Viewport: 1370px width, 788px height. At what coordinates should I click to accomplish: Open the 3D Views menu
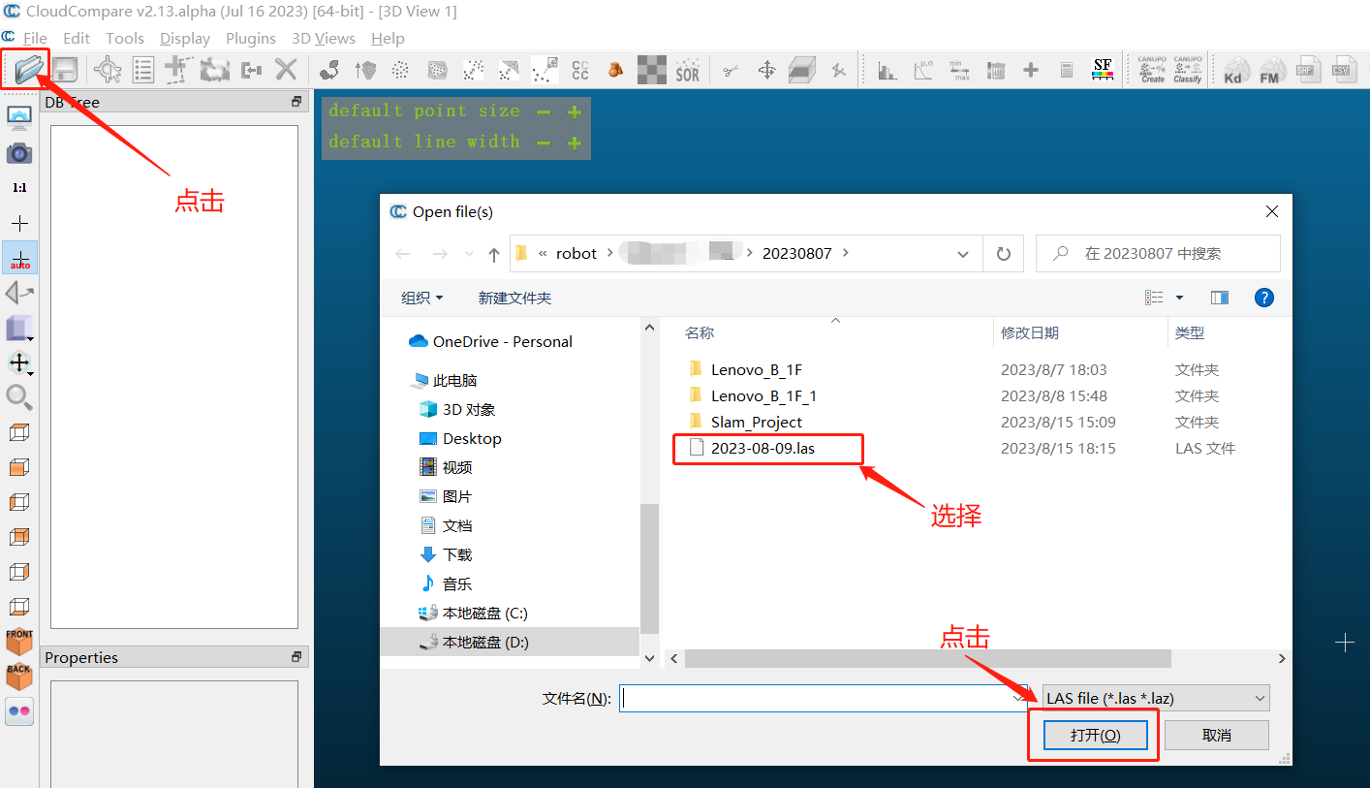[324, 38]
